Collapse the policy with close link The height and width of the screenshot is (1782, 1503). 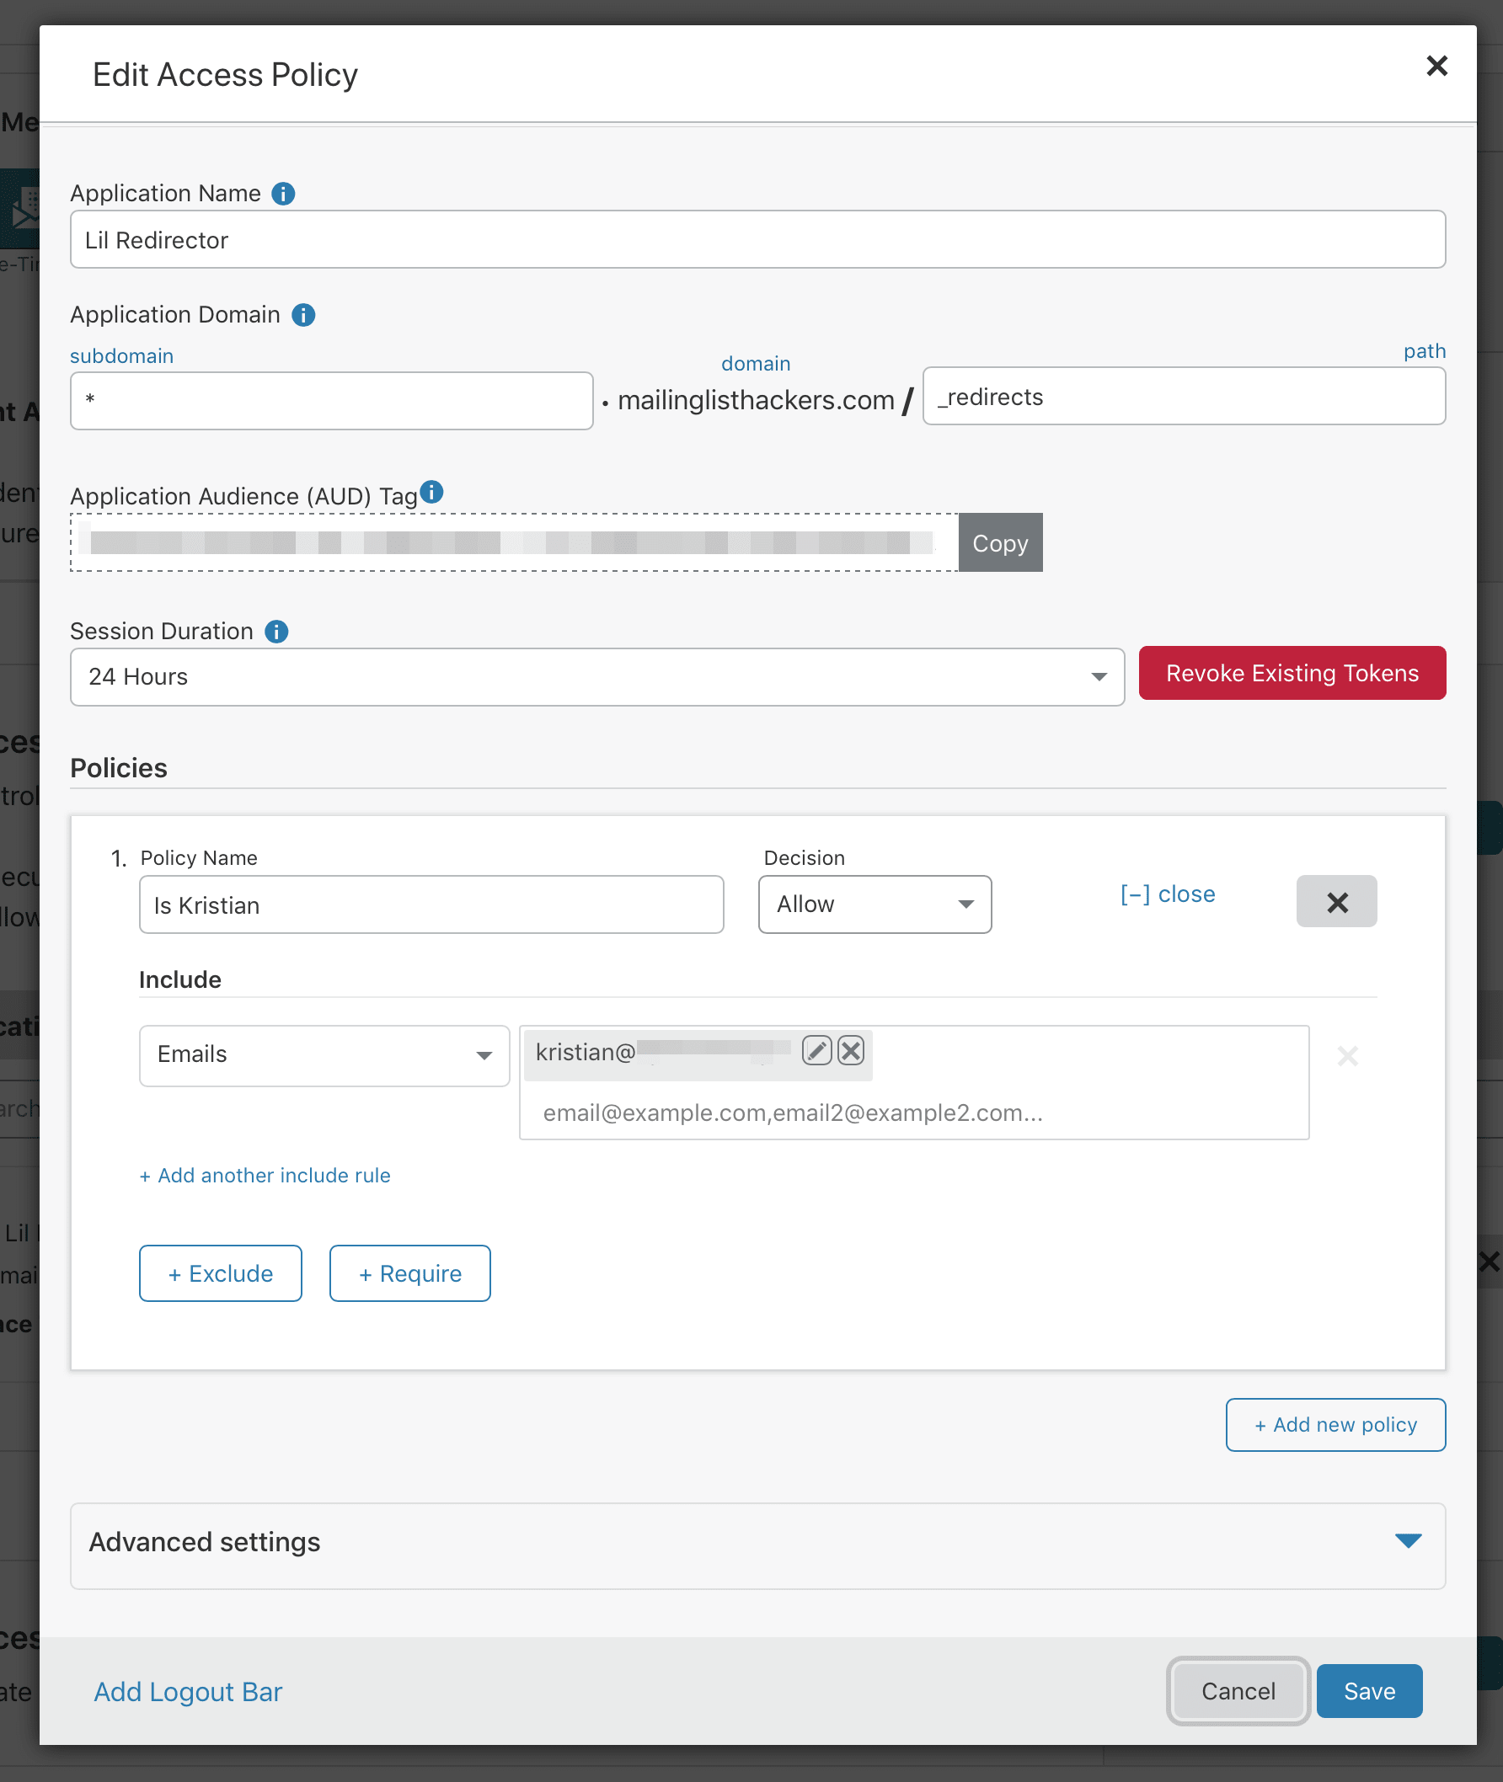[x=1168, y=894]
